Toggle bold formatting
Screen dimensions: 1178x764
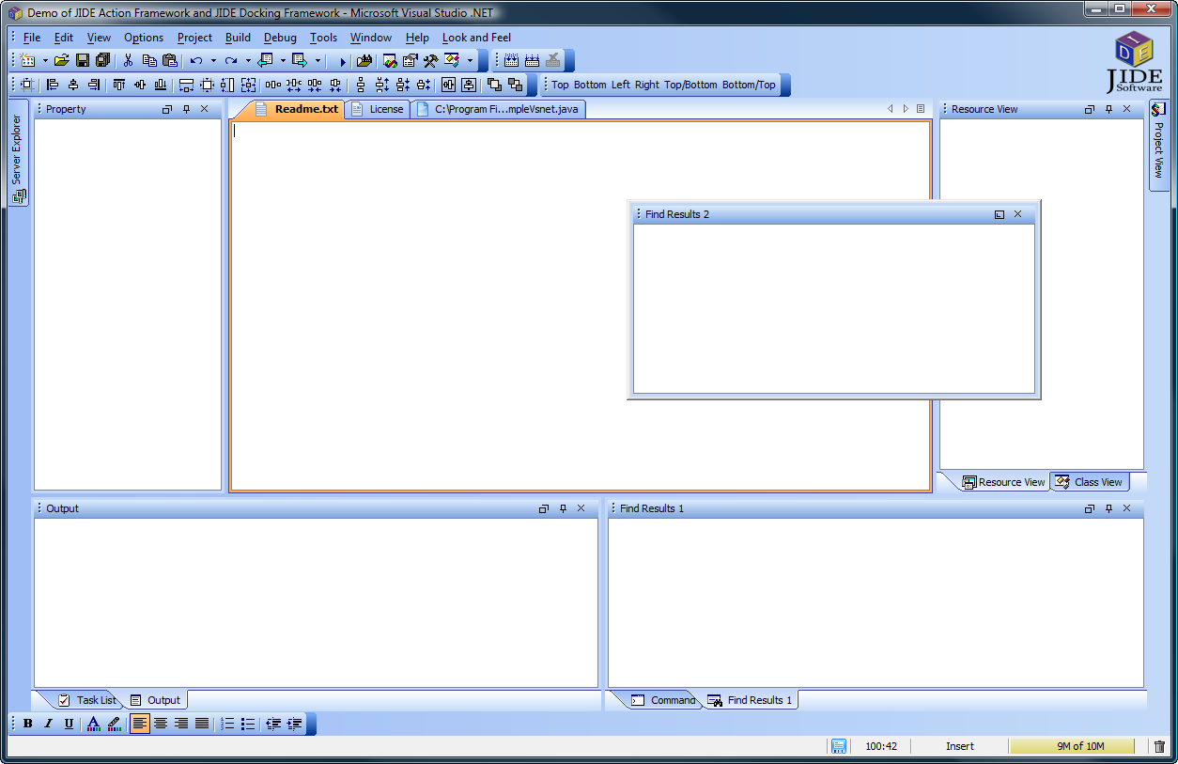pos(28,724)
